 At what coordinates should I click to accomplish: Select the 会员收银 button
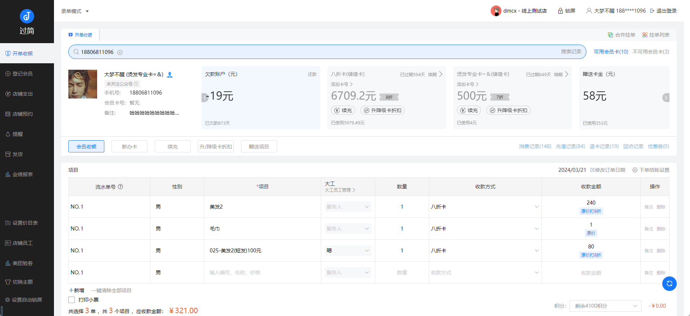[86, 146]
